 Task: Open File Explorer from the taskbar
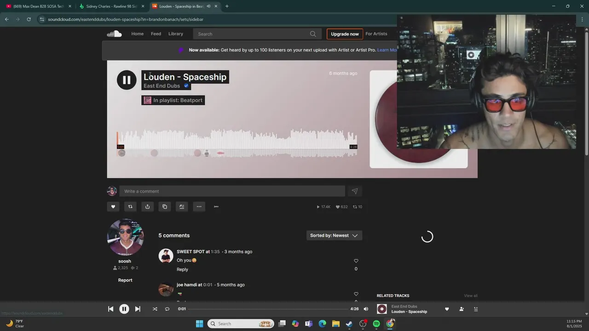pos(336,324)
